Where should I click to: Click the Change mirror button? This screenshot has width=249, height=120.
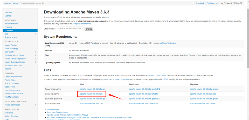(x=89, y=29)
